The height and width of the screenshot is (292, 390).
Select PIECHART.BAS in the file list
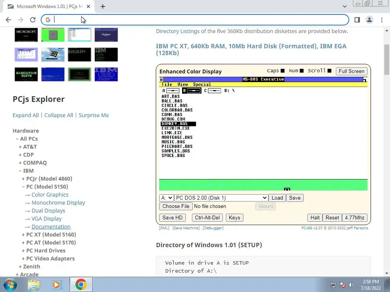point(177,146)
